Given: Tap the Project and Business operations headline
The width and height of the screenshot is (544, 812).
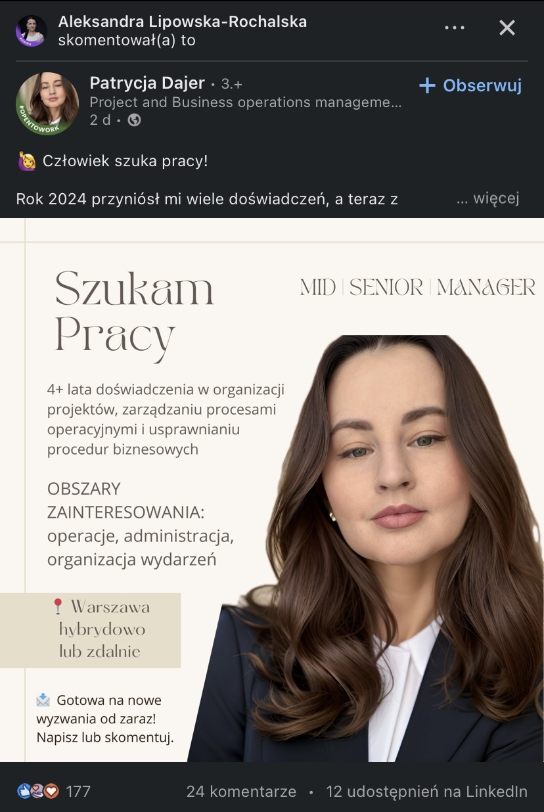Looking at the screenshot, I should point(245,102).
